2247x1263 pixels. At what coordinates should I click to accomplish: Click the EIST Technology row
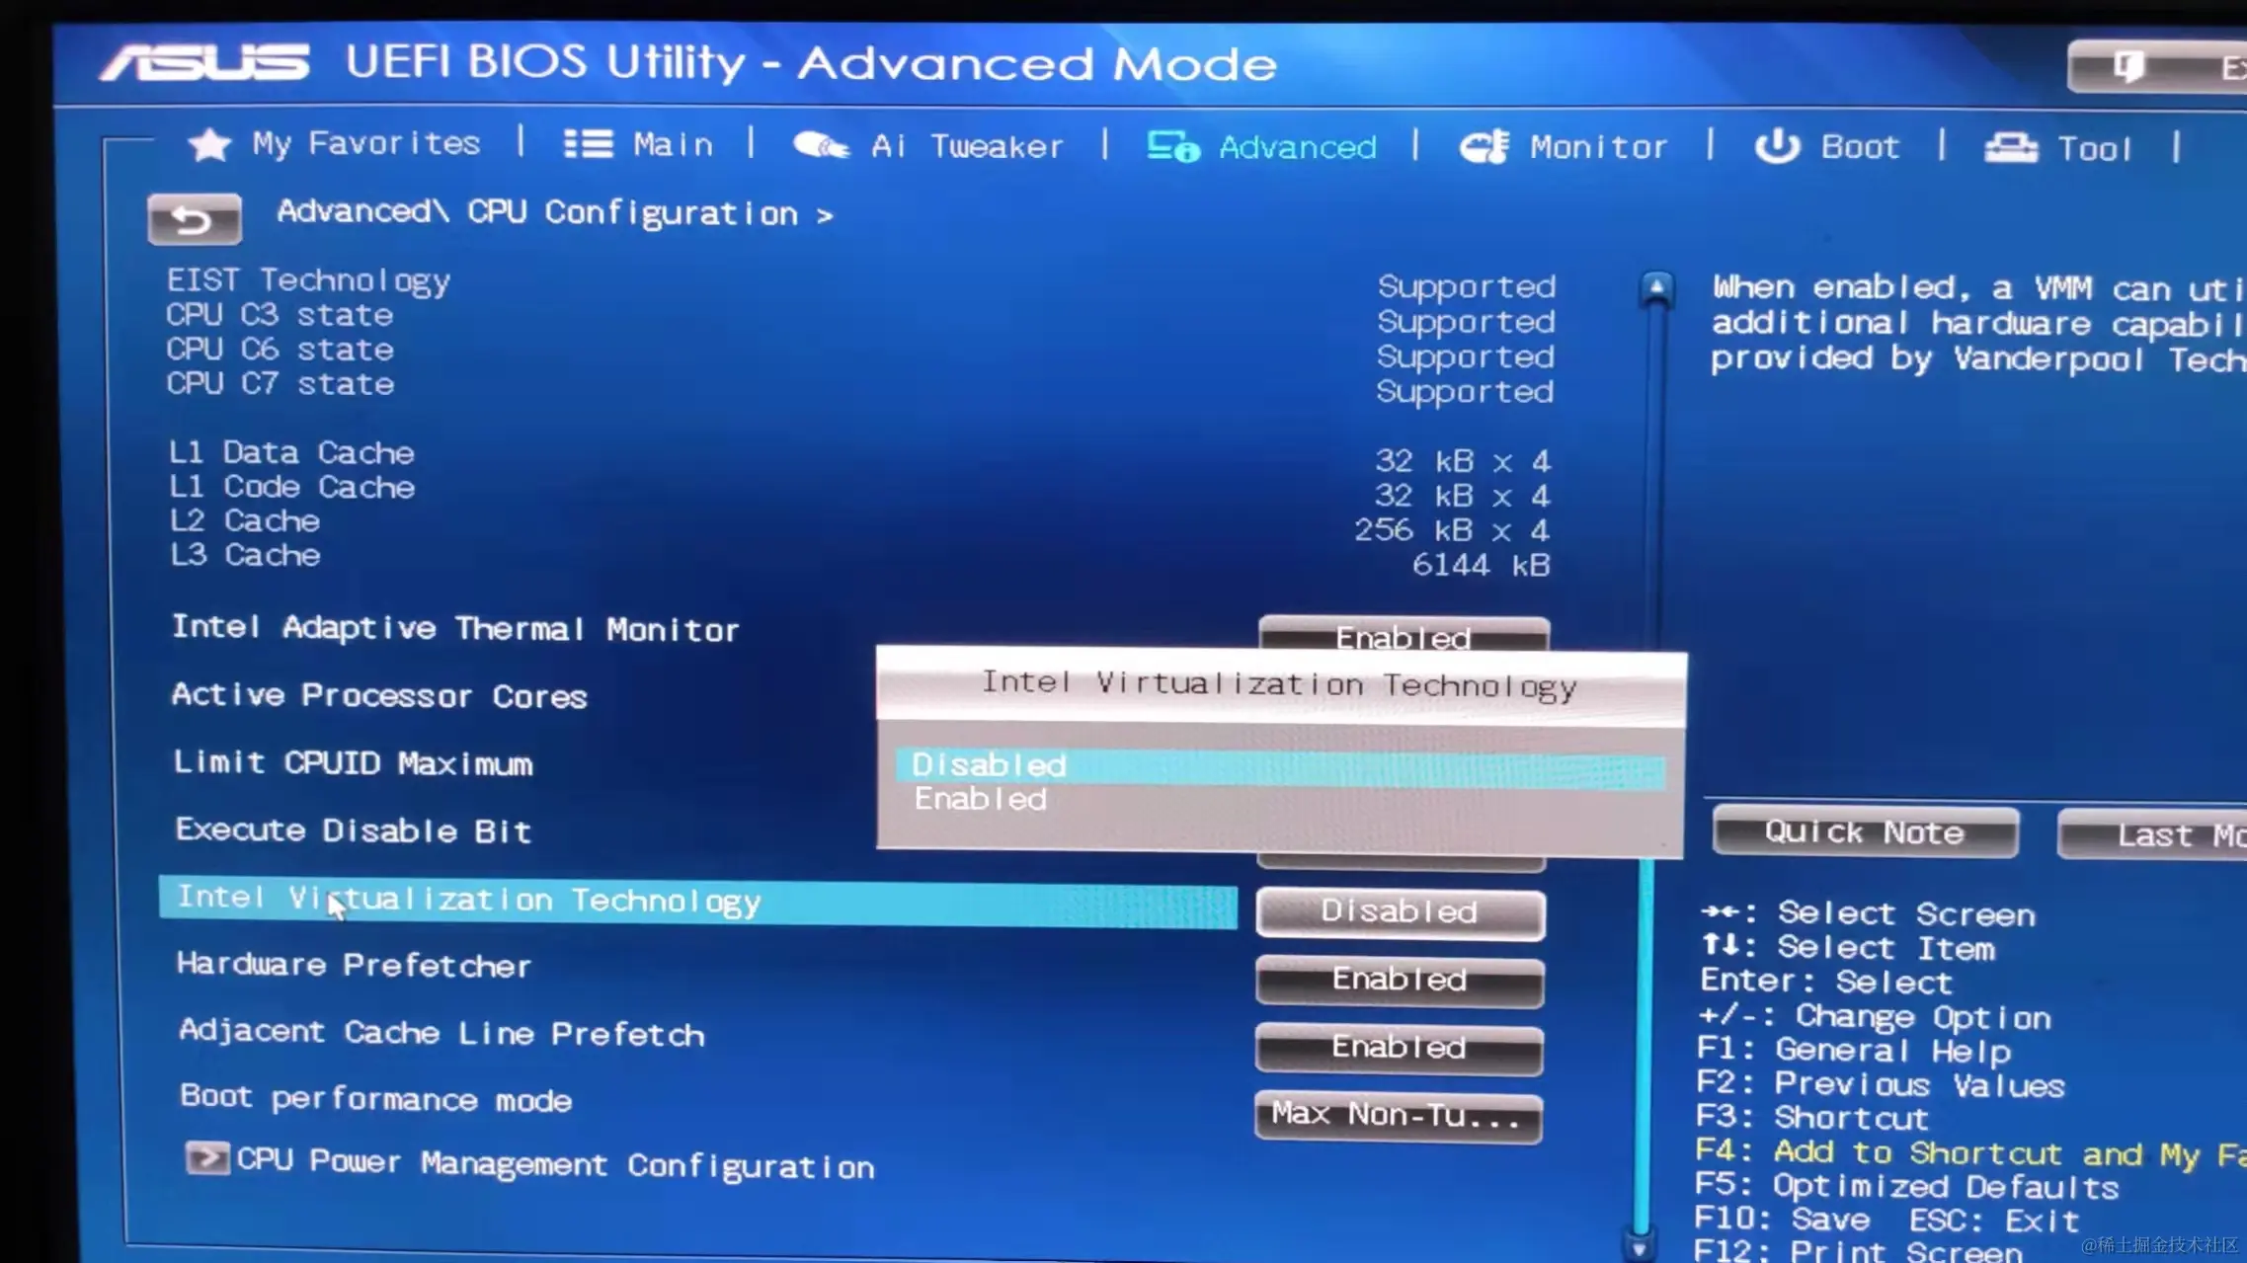(859, 282)
